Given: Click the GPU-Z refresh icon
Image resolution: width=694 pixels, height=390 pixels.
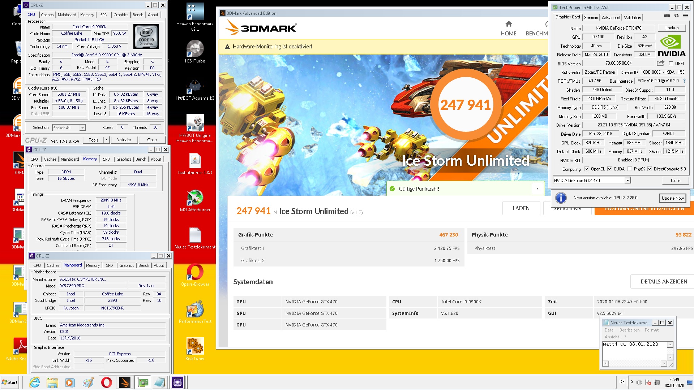Looking at the screenshot, I should click(676, 16).
